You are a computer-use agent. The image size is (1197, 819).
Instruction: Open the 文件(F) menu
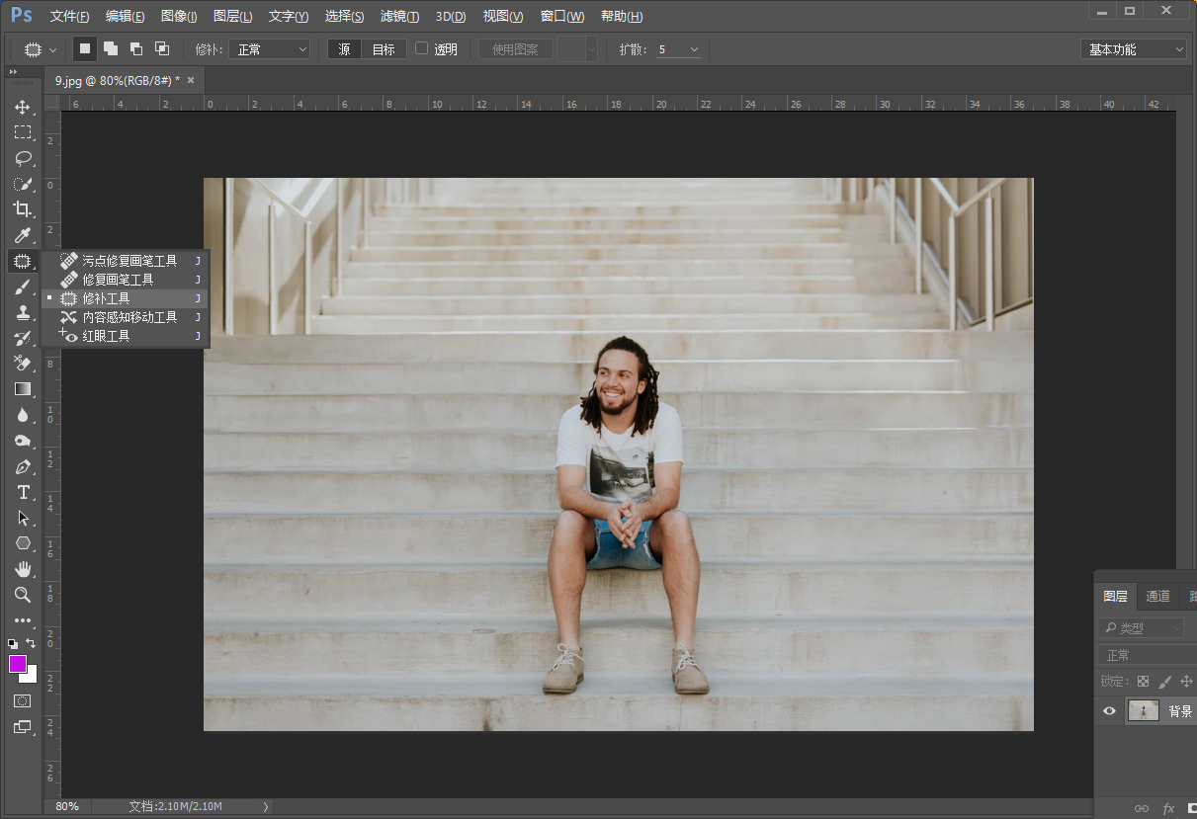coord(69,17)
